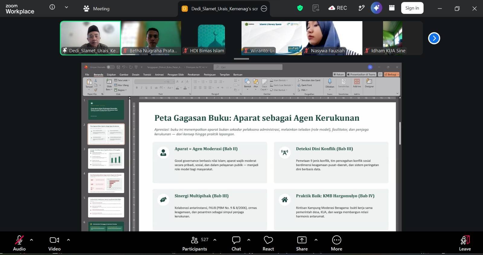Switch to the Transisi ribbon tab
Screen dimensions: 483x255
click(x=147, y=75)
